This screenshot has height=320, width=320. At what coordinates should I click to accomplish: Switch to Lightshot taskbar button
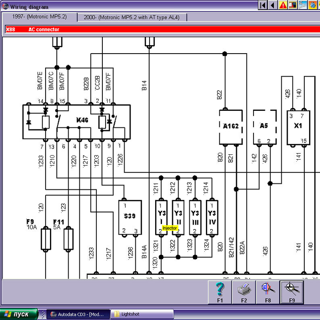pos(142,314)
